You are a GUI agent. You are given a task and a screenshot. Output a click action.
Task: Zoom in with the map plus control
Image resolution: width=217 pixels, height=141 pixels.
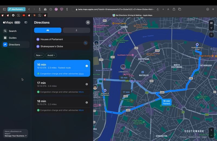[x=211, y=130]
